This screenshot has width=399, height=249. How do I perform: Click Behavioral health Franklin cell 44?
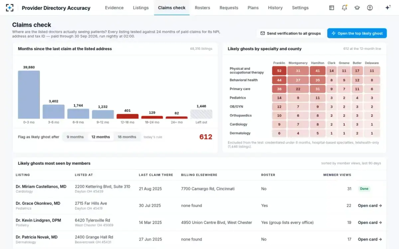click(x=279, y=80)
